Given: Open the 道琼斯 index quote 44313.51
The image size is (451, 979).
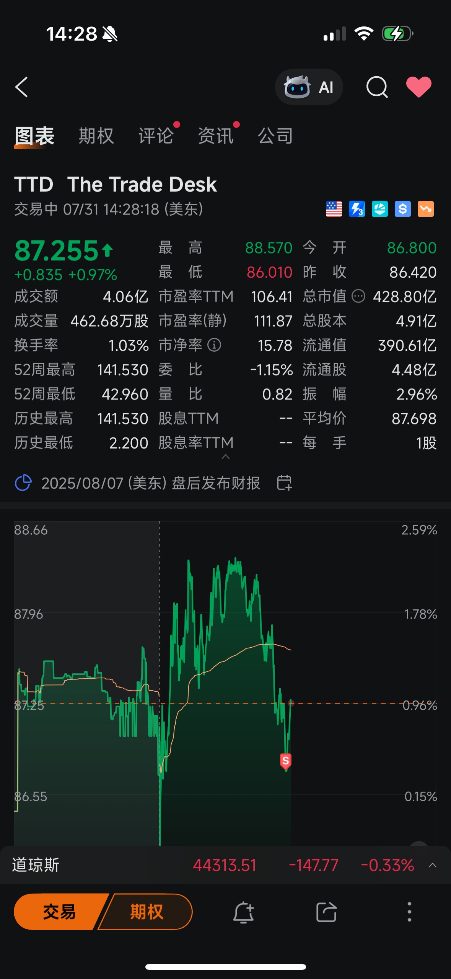Looking at the screenshot, I should tap(225, 865).
